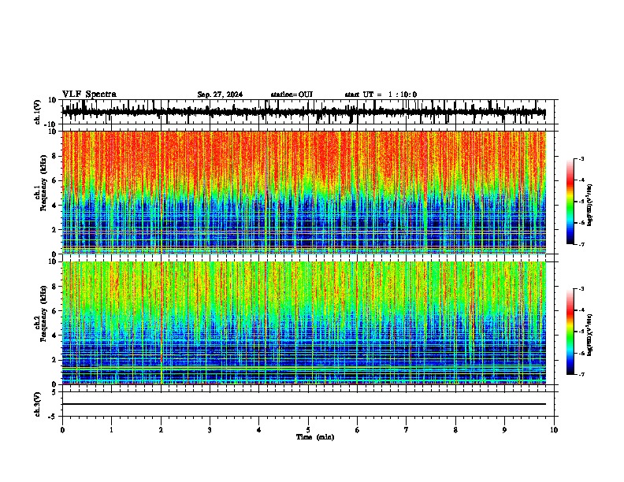This screenshot has height=482, width=624.
Task: Click time-axis tick label "10" at bottom right
Action: tap(554, 430)
